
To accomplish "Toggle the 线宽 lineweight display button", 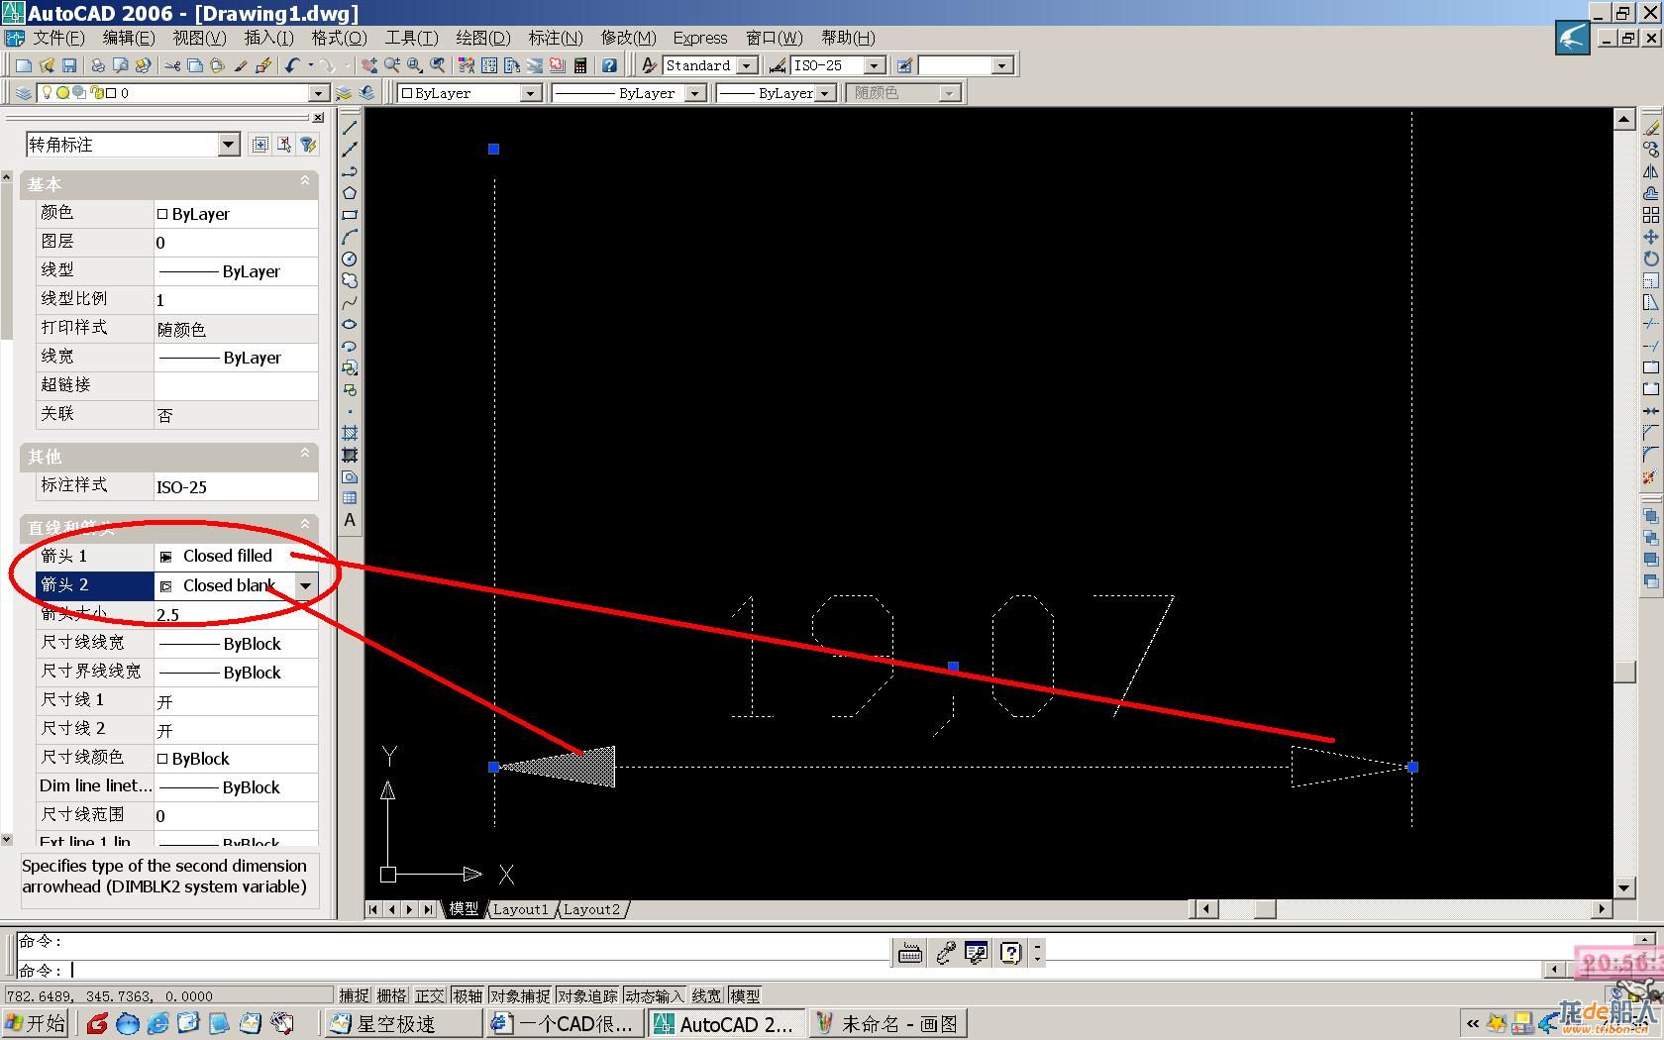I will click(x=706, y=996).
